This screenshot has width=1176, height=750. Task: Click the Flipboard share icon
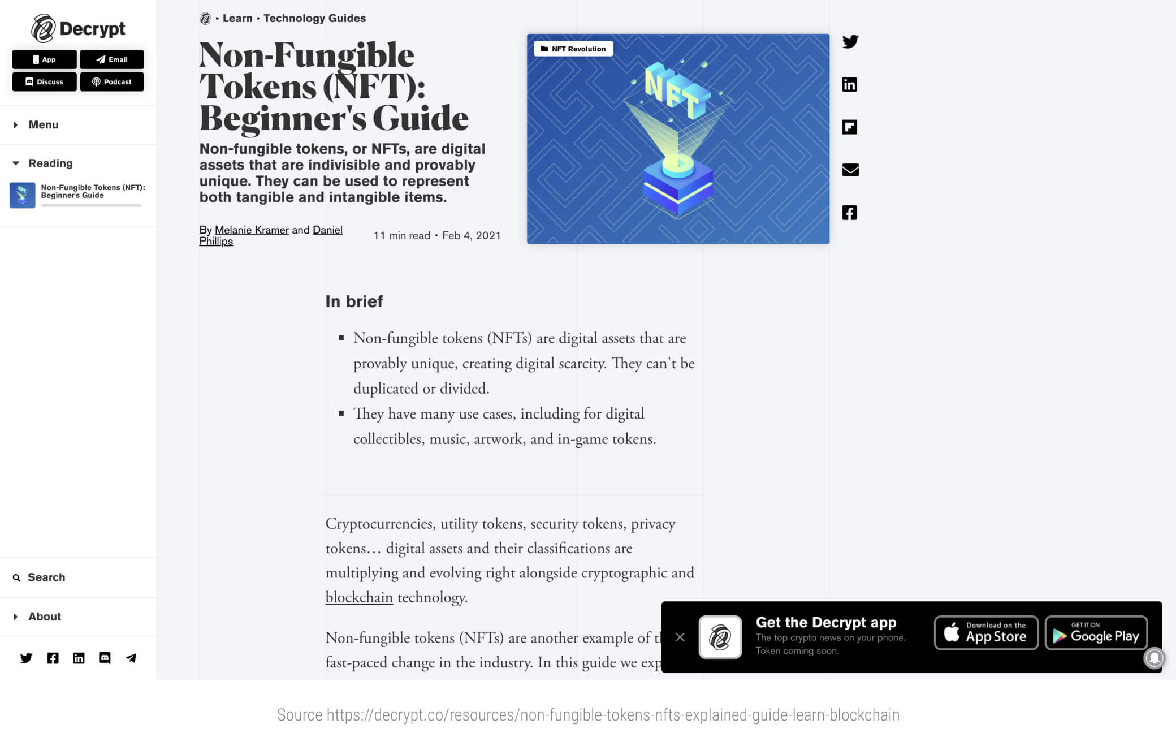(849, 127)
